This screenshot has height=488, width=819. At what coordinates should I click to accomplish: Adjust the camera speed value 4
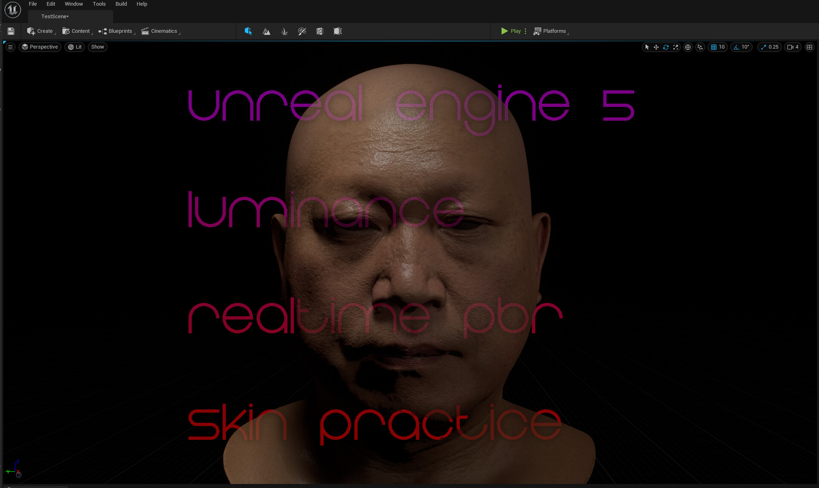click(x=793, y=47)
